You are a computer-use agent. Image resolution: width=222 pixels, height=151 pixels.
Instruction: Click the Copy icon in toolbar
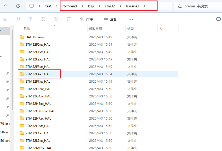(18, 19)
